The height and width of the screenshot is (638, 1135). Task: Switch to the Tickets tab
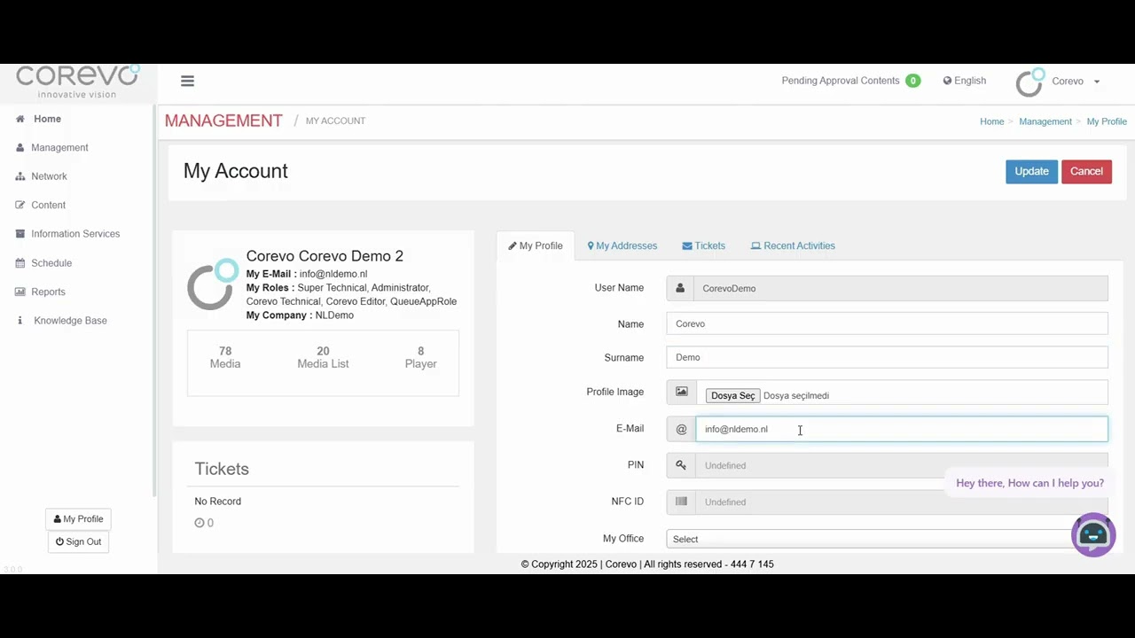[703, 245]
